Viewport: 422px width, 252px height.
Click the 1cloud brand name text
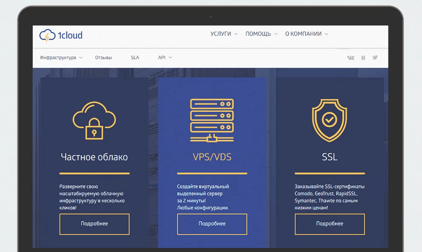tap(70, 35)
